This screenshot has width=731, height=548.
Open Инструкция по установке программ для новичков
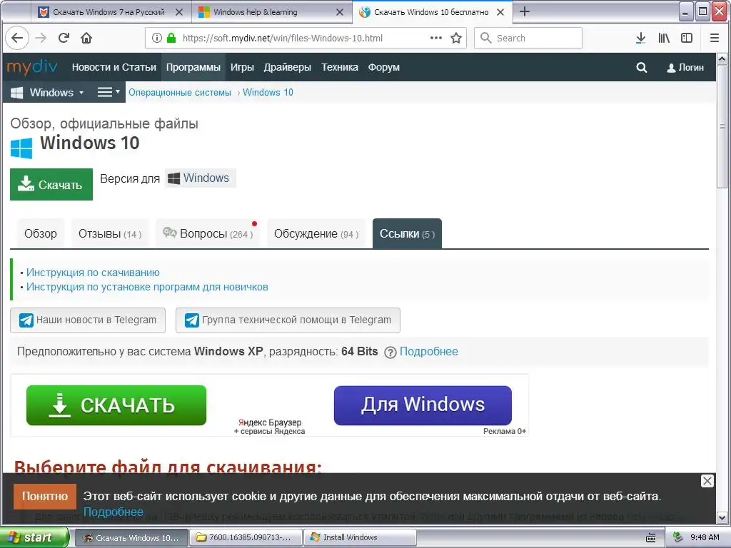click(x=147, y=287)
